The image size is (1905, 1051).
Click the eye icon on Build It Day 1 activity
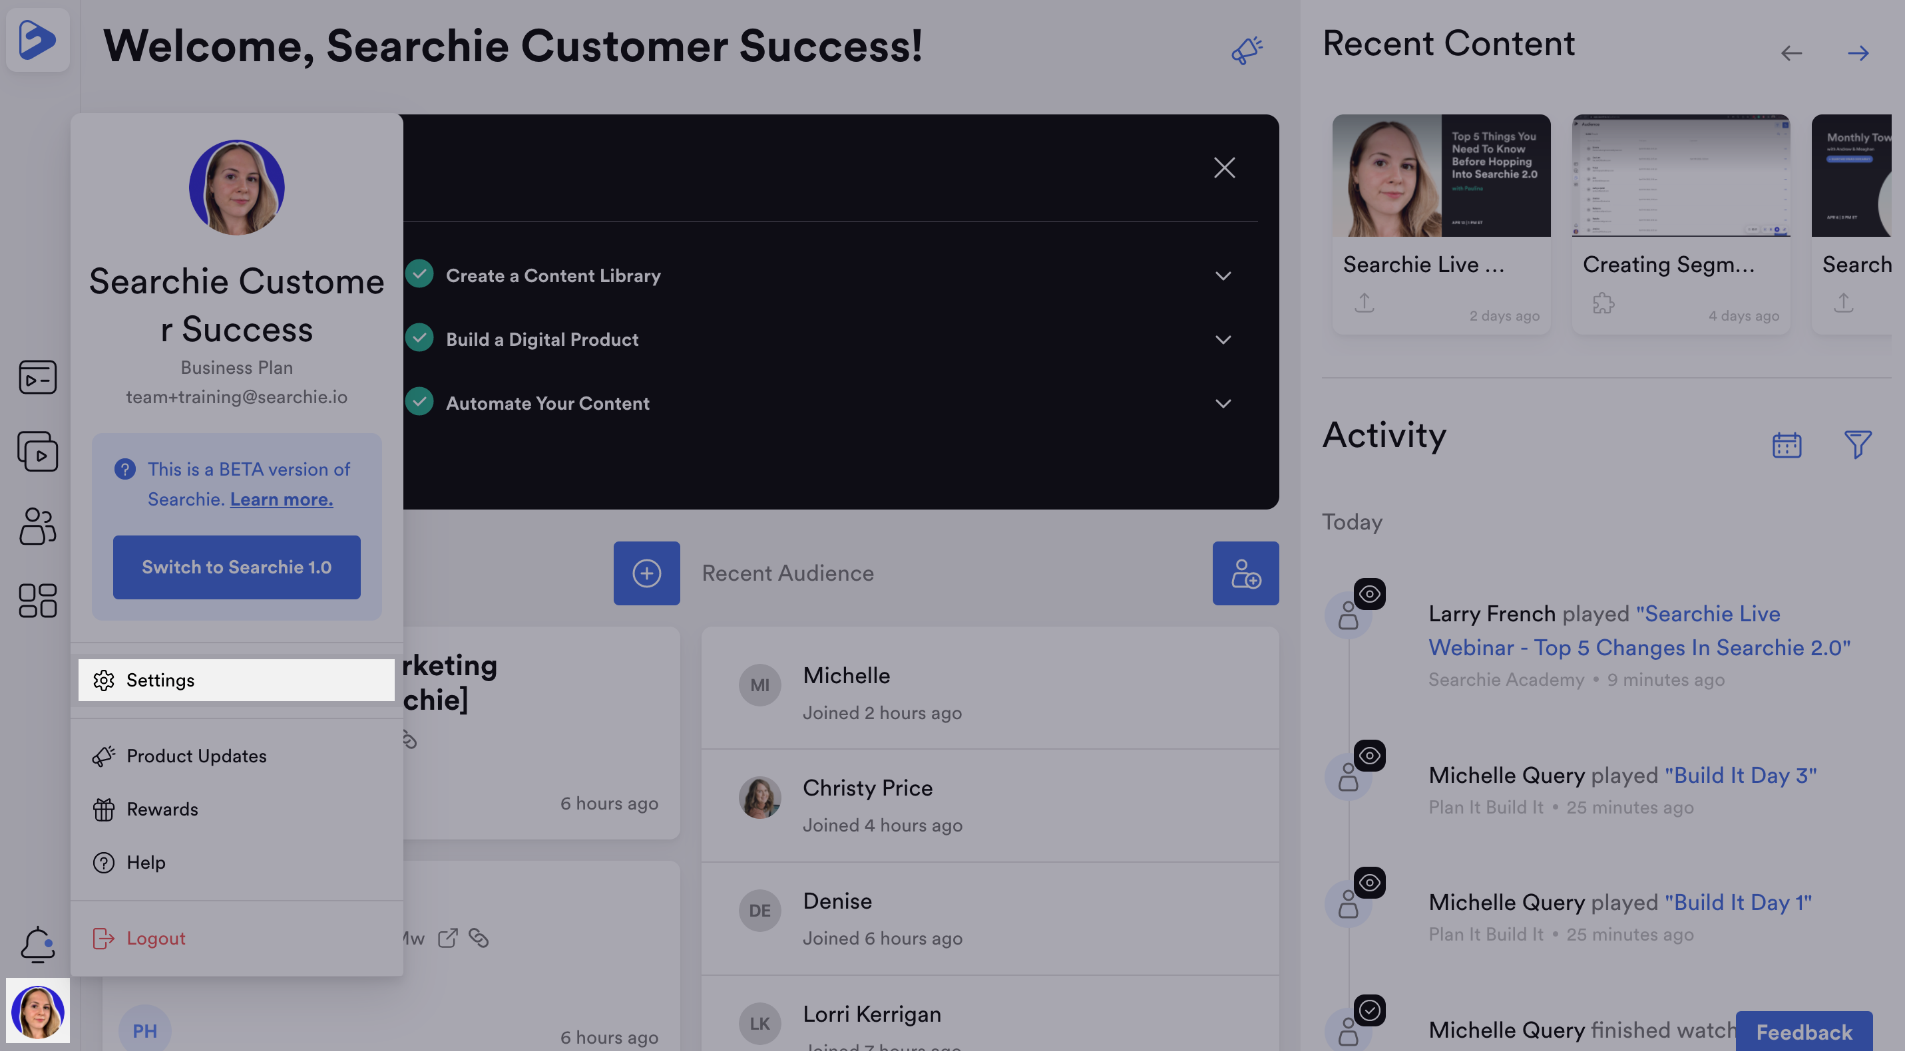(1370, 883)
